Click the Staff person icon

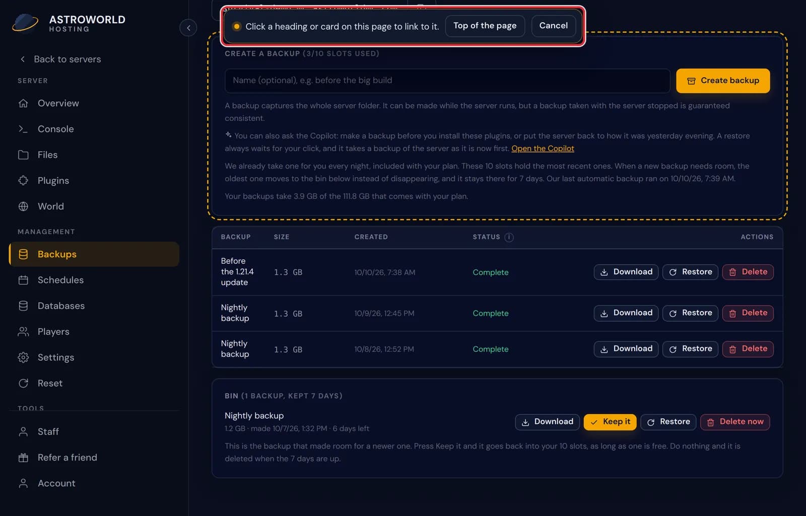coord(23,431)
